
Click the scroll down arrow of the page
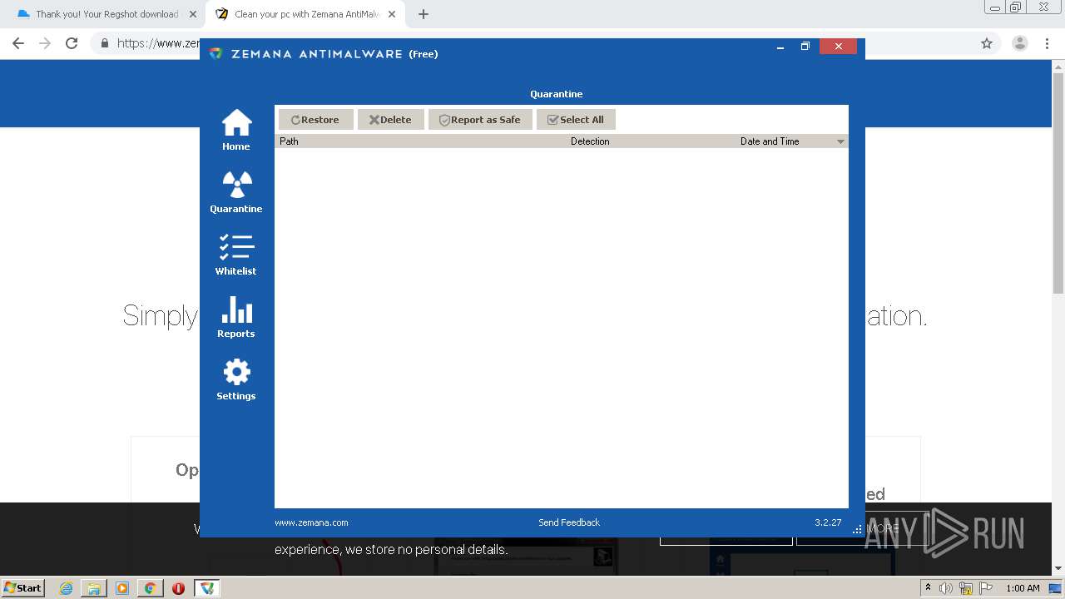click(1058, 569)
